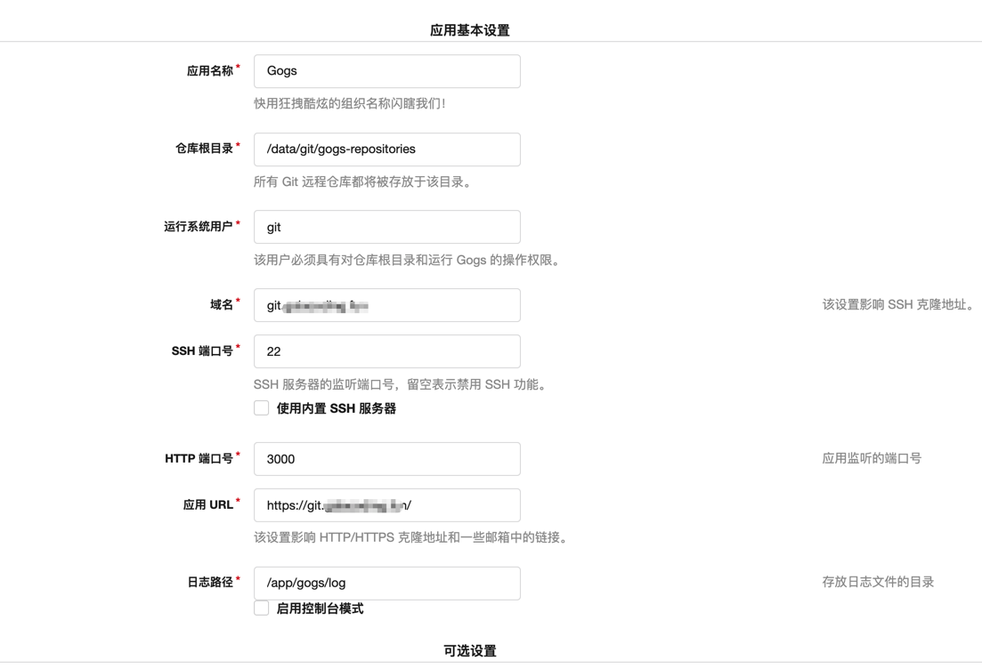Focus the HTTP 端口号 field showing 3000
The width and height of the screenshot is (982, 669).
(x=386, y=459)
